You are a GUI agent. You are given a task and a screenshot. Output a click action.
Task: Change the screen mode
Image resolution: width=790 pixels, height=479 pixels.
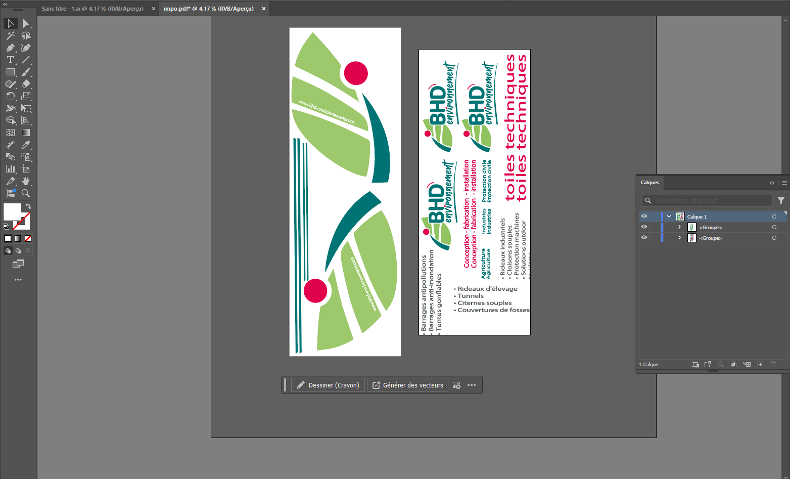[x=18, y=264]
